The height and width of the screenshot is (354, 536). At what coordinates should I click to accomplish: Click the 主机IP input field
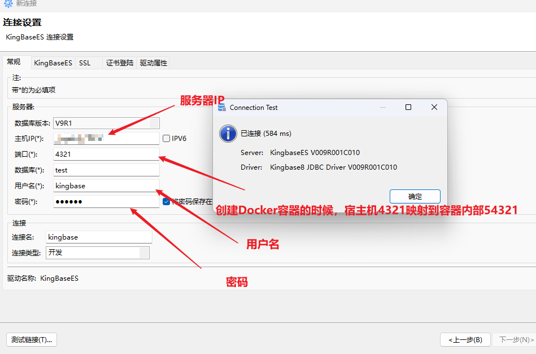point(106,139)
